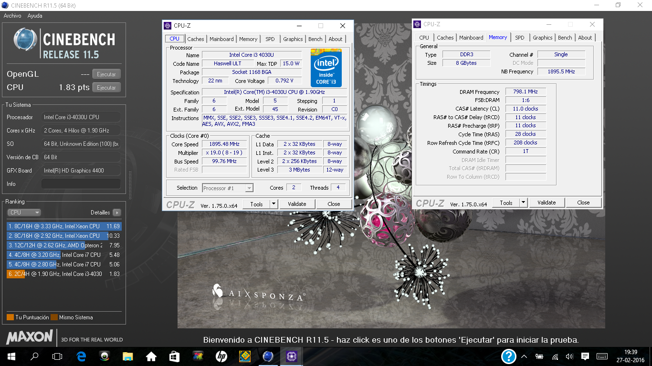The image size is (652, 366).
Task: Click the Info input field in Cinebench
Action: [x=81, y=184]
